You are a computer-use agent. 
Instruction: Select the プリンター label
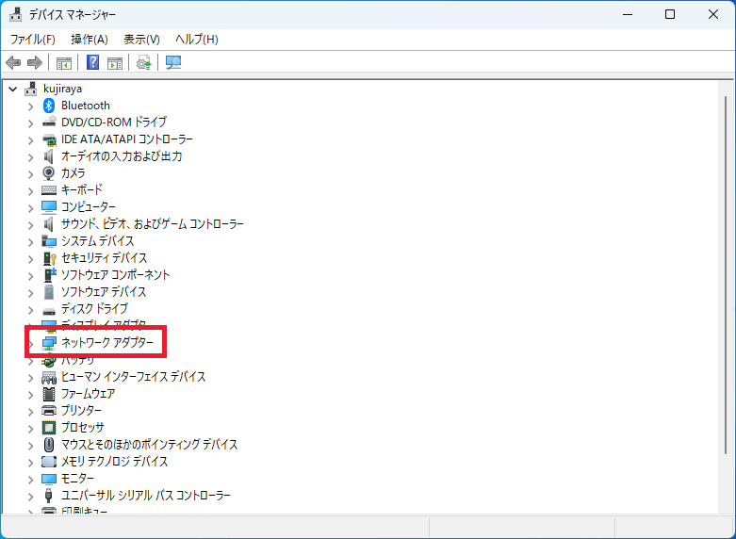click(x=81, y=410)
